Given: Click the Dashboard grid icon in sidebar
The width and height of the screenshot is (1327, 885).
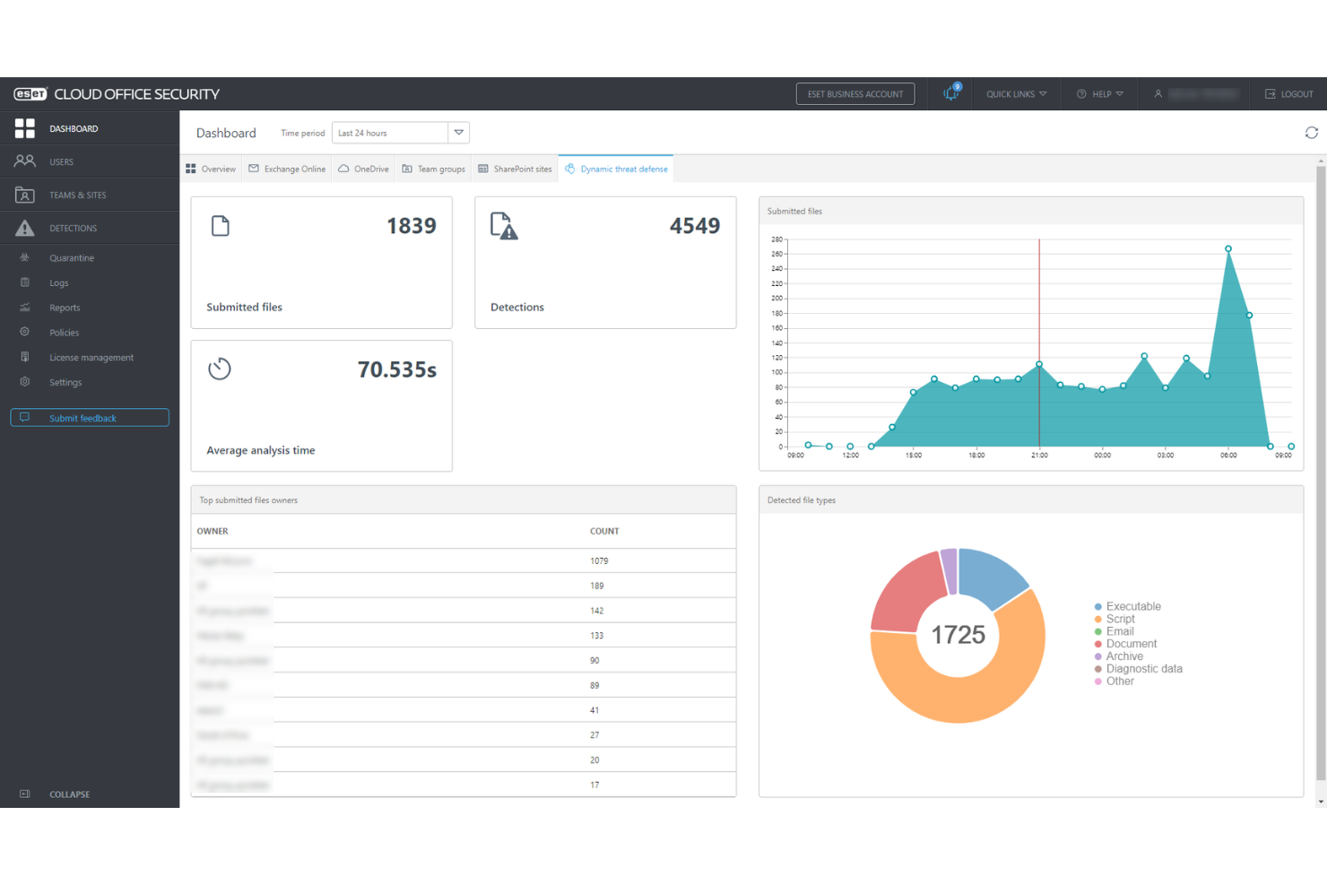Looking at the screenshot, I should [25, 128].
